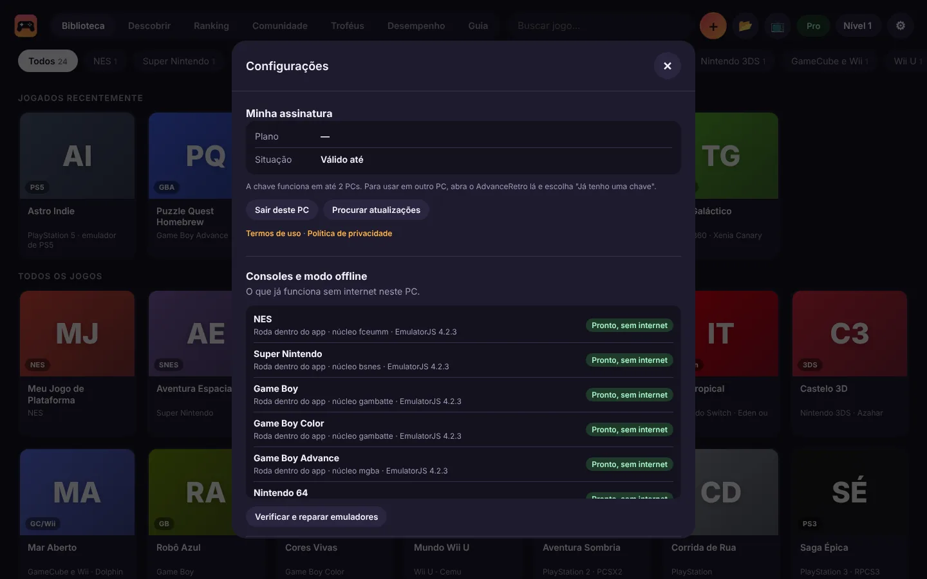This screenshot has height=579, width=927.
Task: Open the Astro Indie game card
Action: point(77,186)
